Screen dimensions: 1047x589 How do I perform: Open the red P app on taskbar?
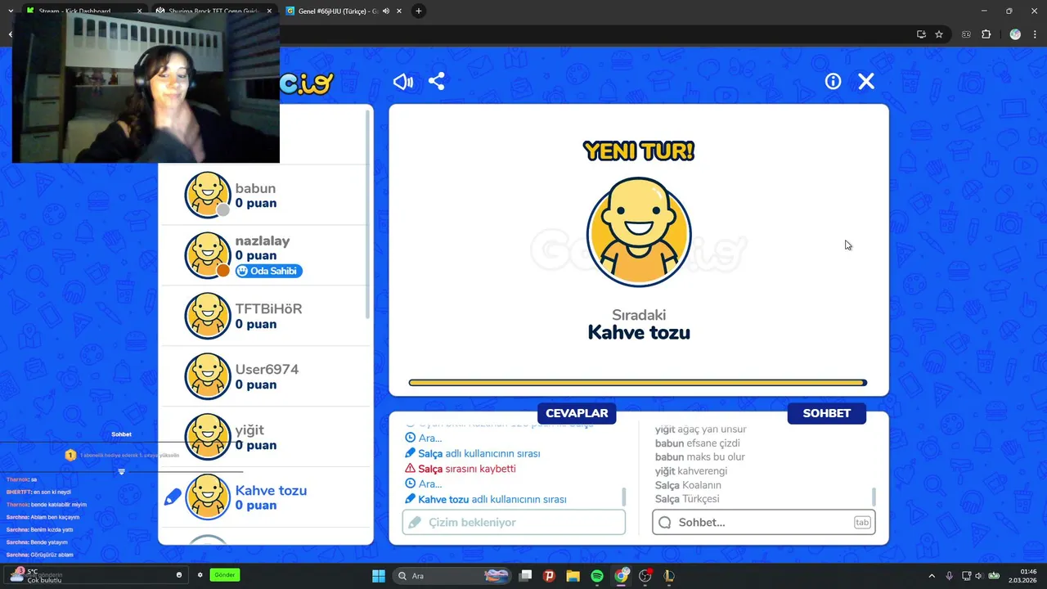coord(549,576)
